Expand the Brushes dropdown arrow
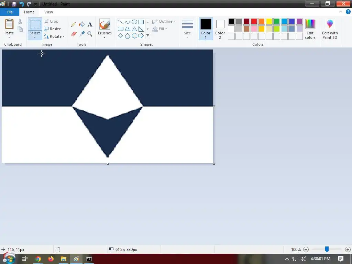 (x=105, y=37)
